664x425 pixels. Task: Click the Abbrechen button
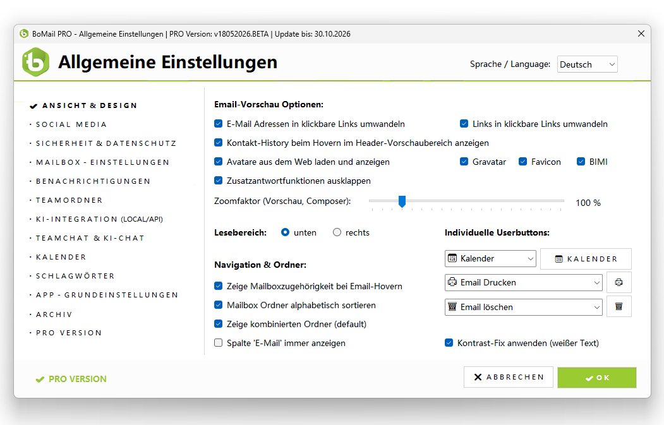pos(508,377)
